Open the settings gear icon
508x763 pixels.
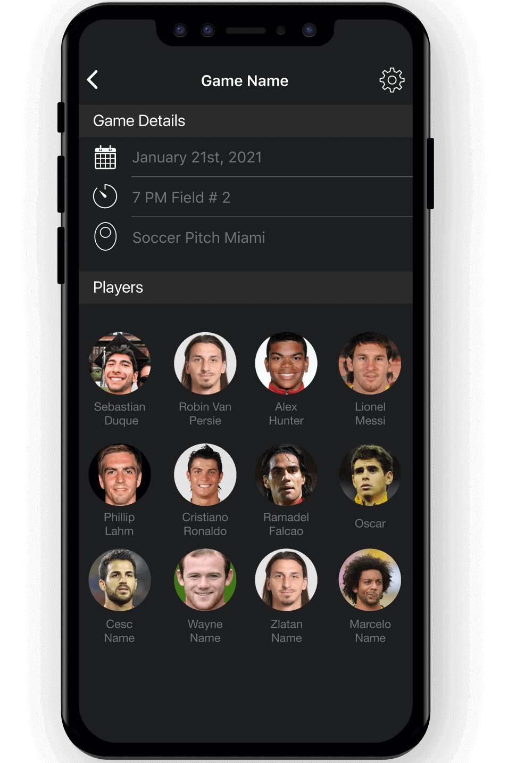[x=392, y=80]
